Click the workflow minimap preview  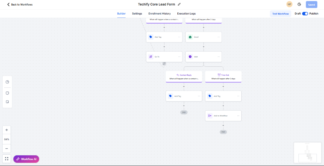(308, 152)
